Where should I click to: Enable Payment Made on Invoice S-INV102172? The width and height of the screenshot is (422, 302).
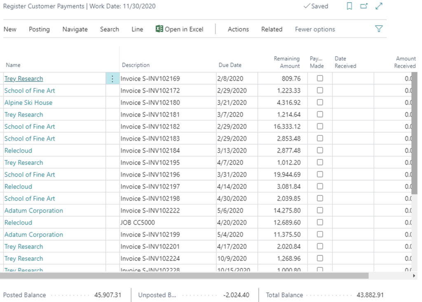tap(319, 90)
